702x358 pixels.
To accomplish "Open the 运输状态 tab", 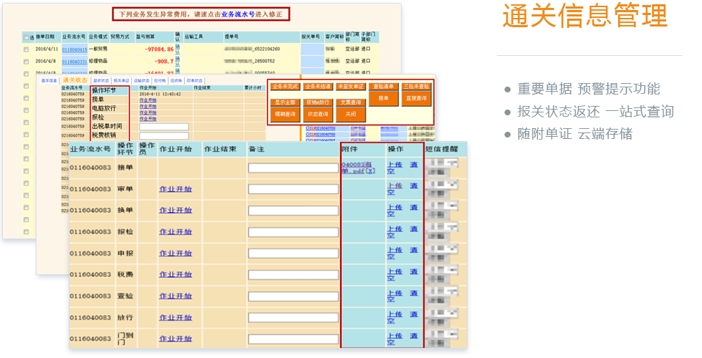I will (x=141, y=81).
